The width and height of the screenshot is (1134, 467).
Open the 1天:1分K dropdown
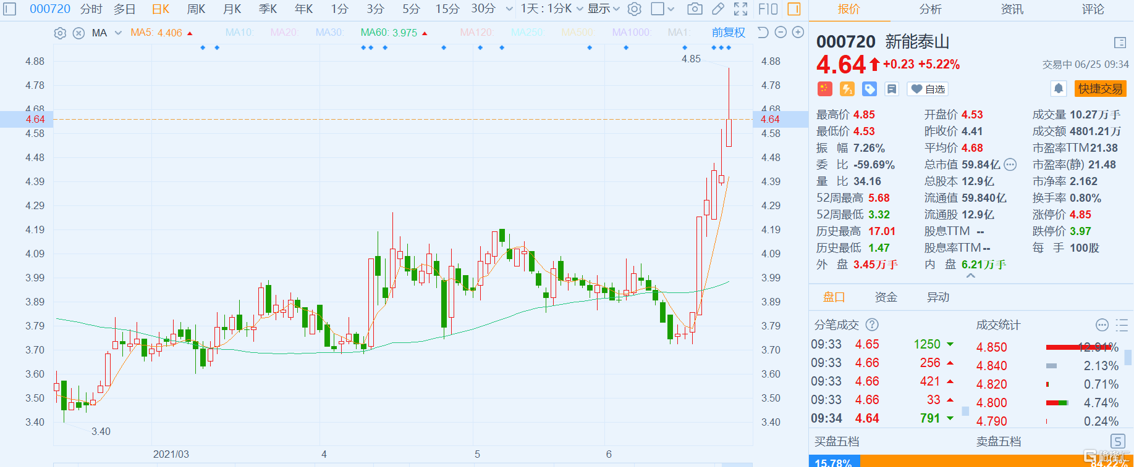(x=552, y=9)
